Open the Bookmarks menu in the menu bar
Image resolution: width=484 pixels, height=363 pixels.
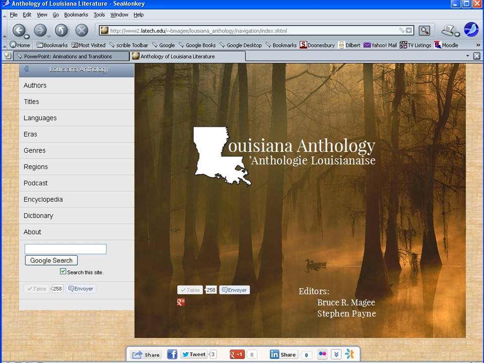click(x=76, y=15)
